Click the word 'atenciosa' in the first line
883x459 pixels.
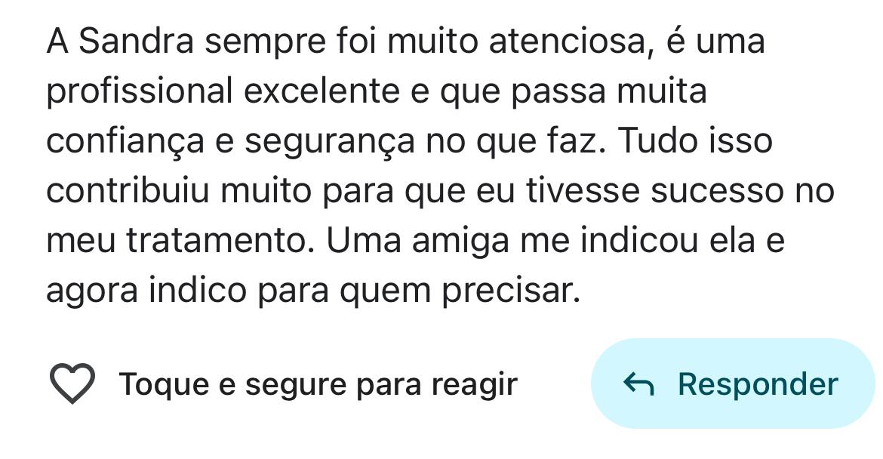point(567,42)
